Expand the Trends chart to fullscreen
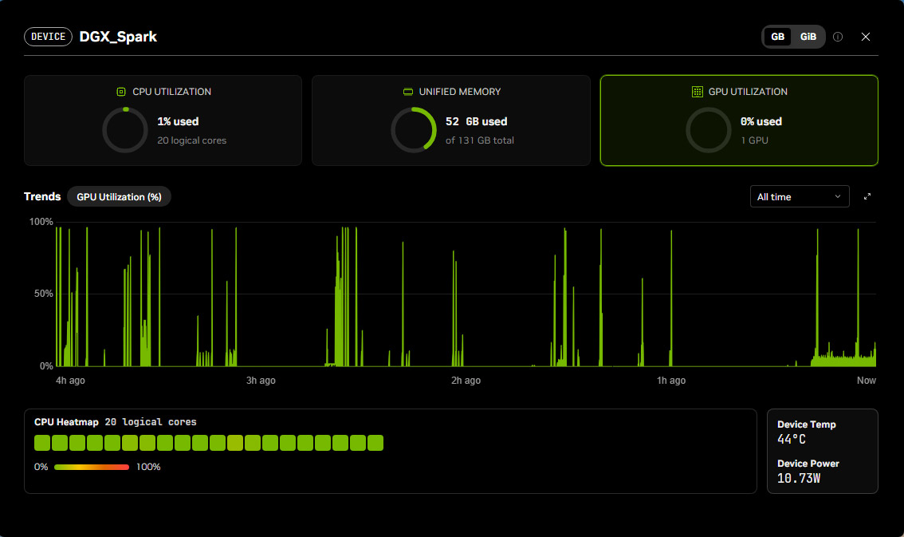 (x=867, y=197)
